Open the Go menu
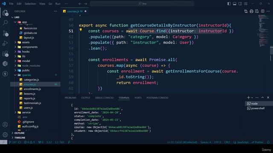This screenshot has width=273, height=153. [50, 4]
